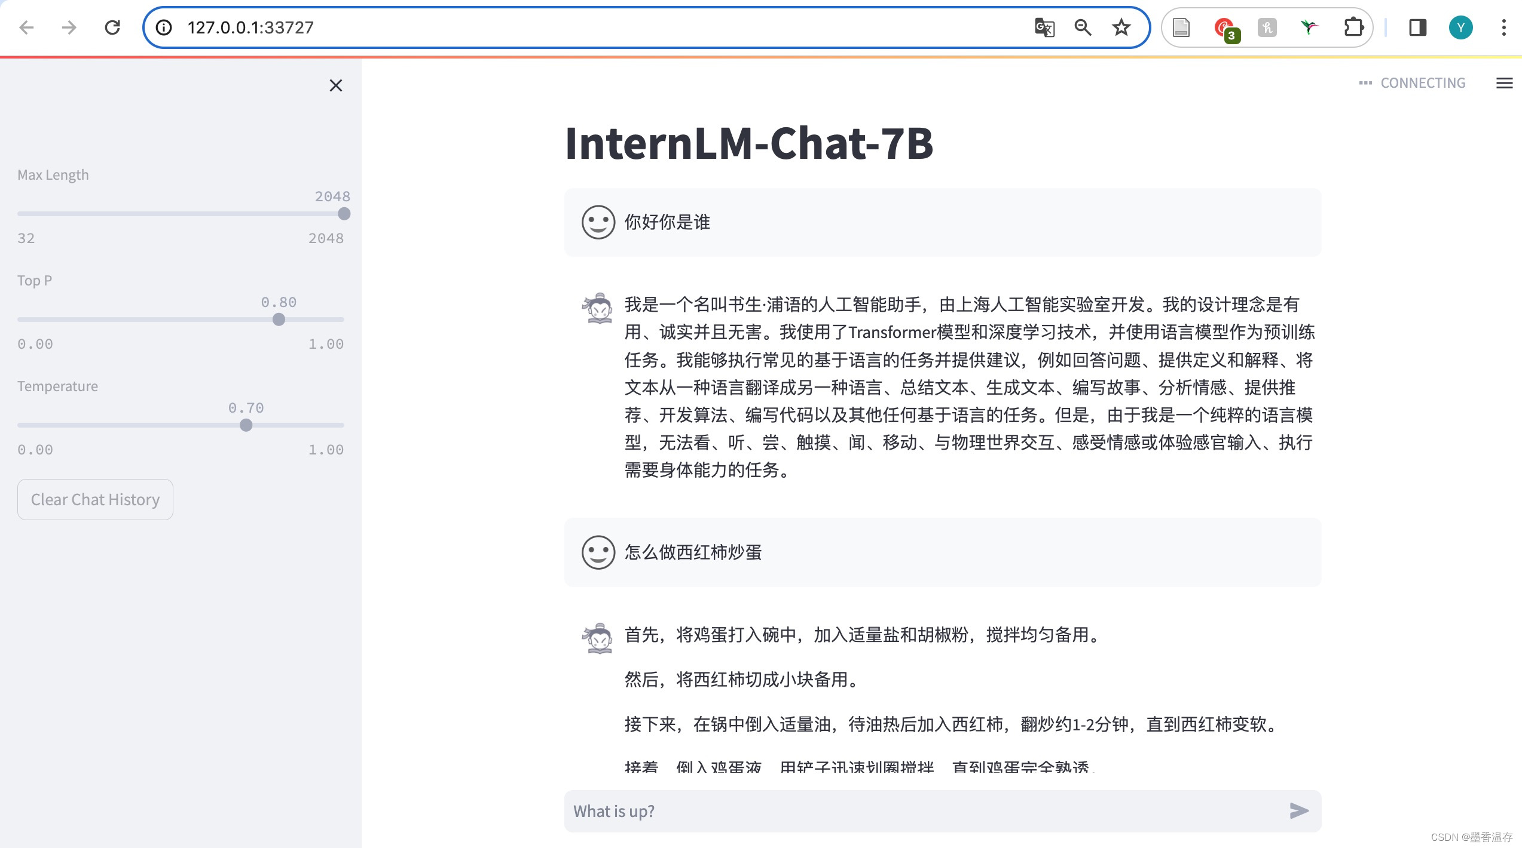
Task: Click the Temperature value 0.70
Action: [x=246, y=408]
